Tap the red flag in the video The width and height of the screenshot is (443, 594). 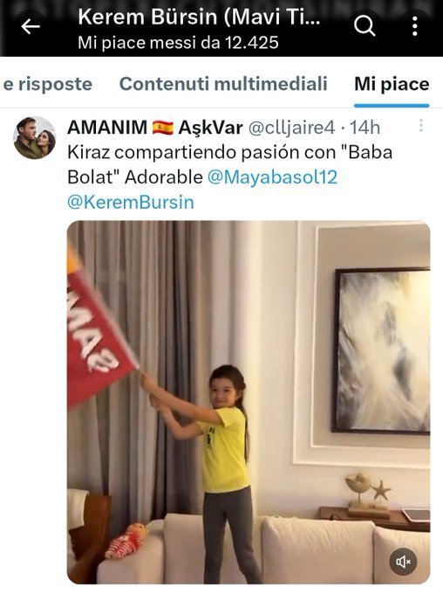pos(100,337)
